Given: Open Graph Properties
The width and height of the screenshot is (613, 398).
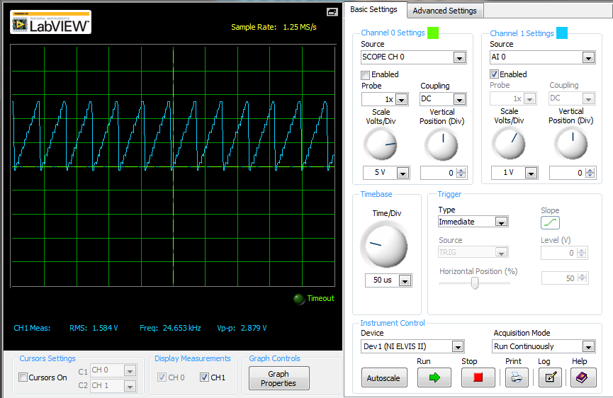Looking at the screenshot, I should pyautogui.click(x=279, y=378).
